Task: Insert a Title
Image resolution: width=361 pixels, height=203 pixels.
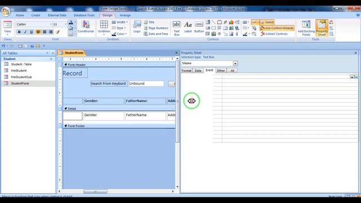Action: click(x=149, y=22)
